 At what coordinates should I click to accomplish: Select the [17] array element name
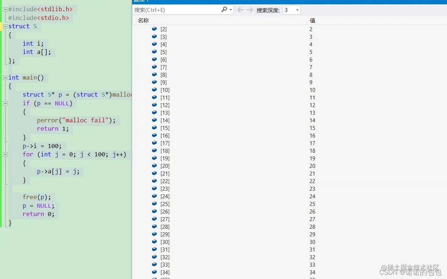165,143
